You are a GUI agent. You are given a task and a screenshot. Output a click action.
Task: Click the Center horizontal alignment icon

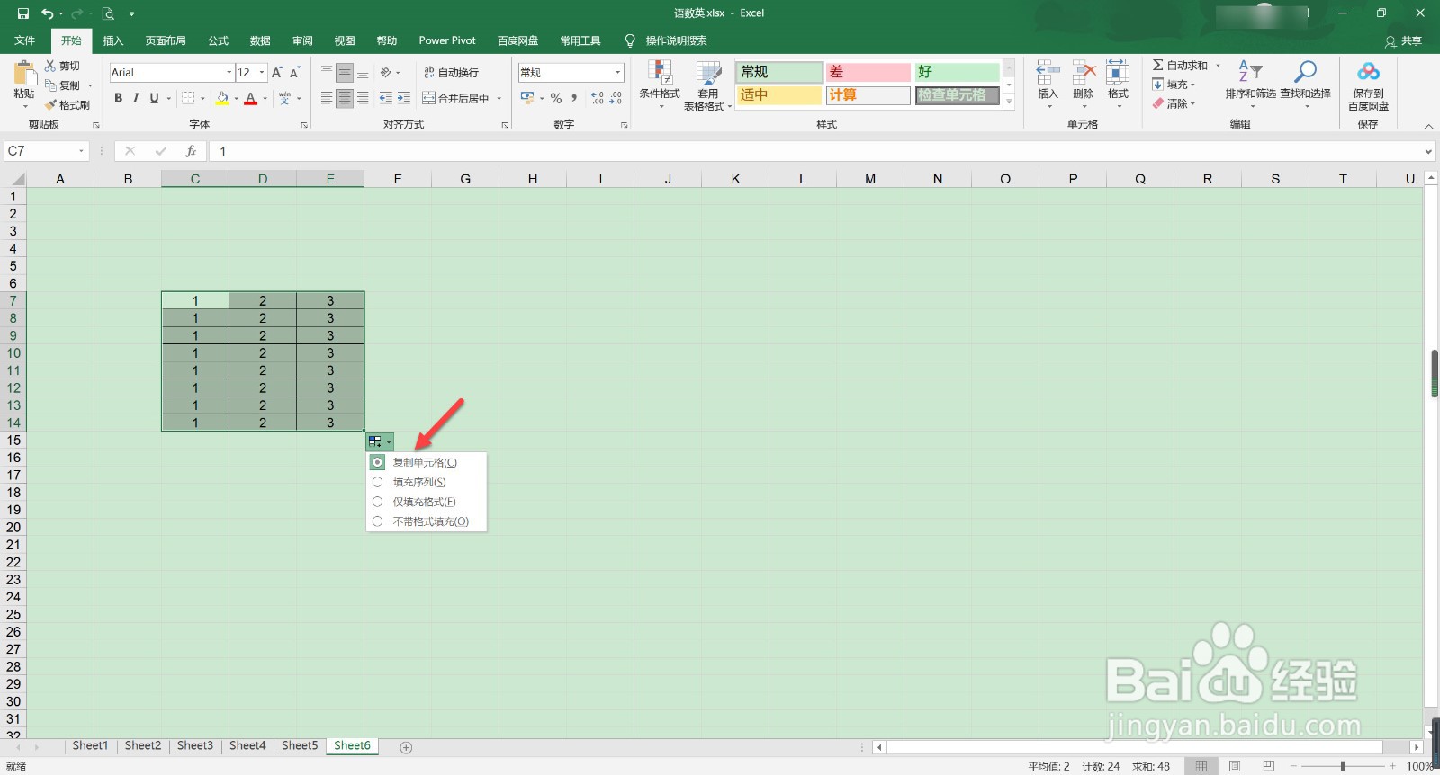click(345, 98)
